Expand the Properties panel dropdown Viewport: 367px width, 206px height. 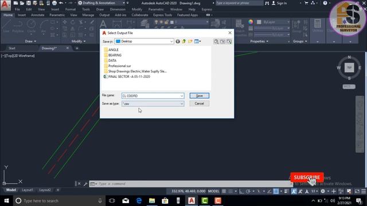[x=259, y=41]
